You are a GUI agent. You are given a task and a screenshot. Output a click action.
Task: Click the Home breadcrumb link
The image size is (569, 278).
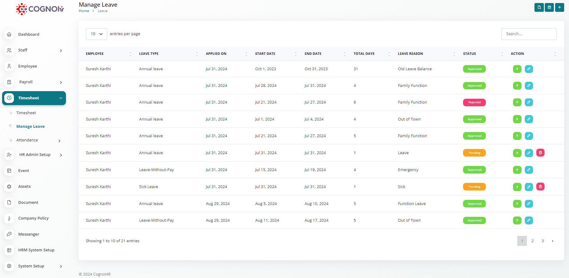coord(84,11)
